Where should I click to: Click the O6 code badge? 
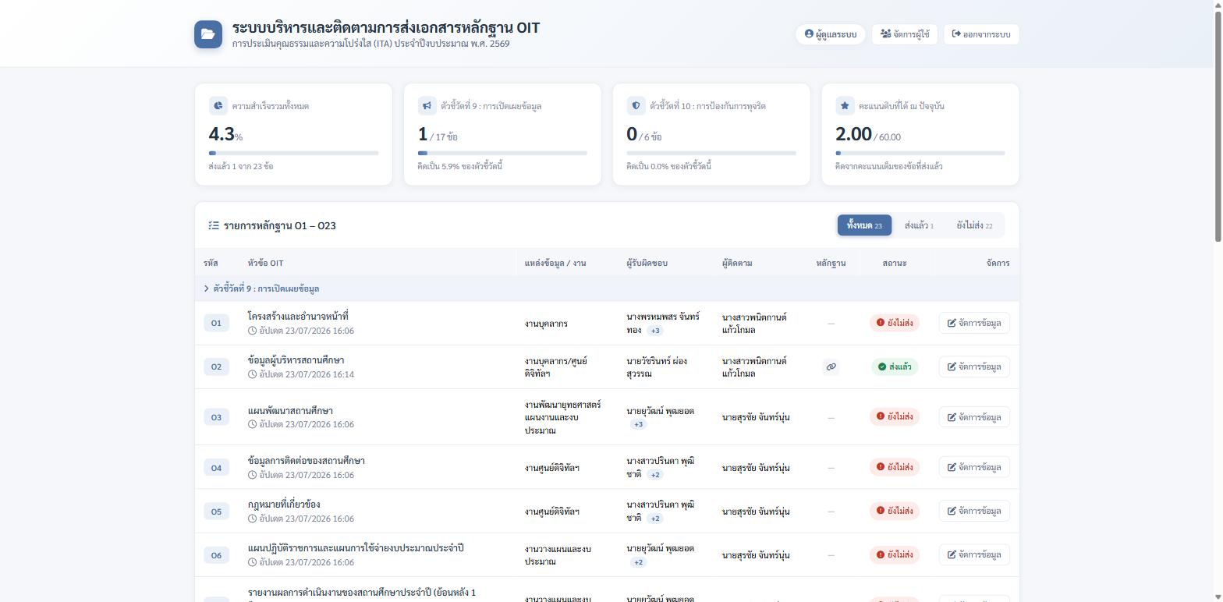pyautogui.click(x=216, y=555)
